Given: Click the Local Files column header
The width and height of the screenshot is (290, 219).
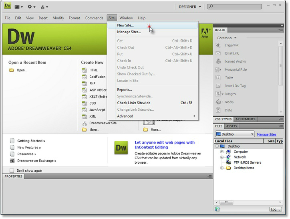Looking at the screenshot, I should (x=239, y=141).
